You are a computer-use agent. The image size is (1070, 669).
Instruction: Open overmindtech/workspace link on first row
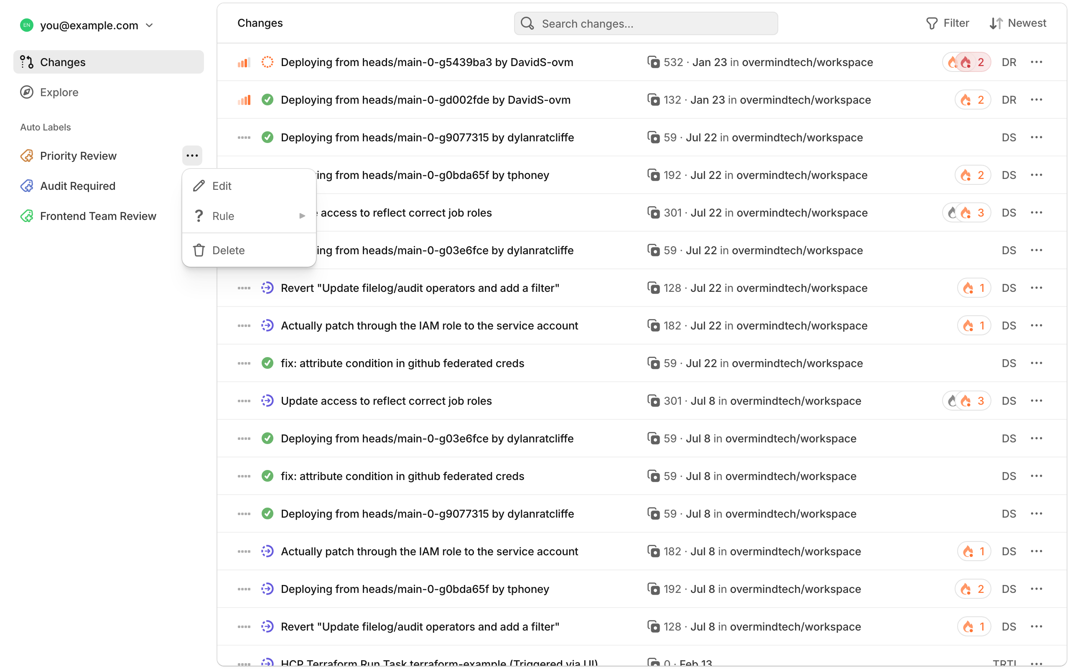pos(807,62)
